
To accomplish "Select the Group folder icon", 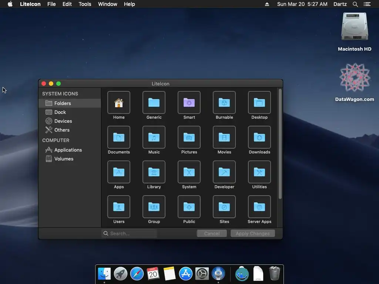I will point(154,207).
